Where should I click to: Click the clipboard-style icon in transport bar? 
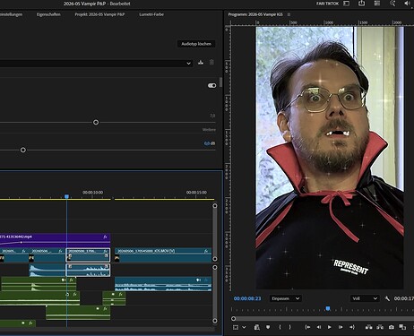[x=256, y=327]
